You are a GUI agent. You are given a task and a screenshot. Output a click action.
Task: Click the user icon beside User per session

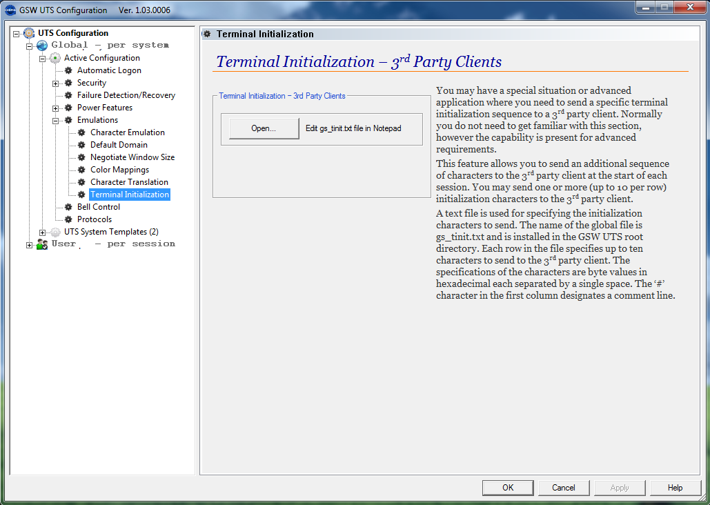point(42,244)
